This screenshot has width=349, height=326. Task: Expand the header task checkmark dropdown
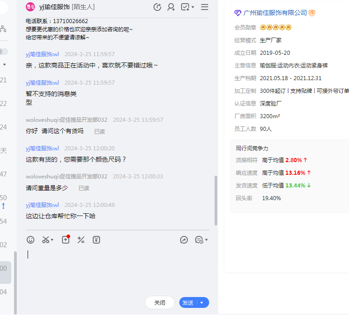[193, 7]
